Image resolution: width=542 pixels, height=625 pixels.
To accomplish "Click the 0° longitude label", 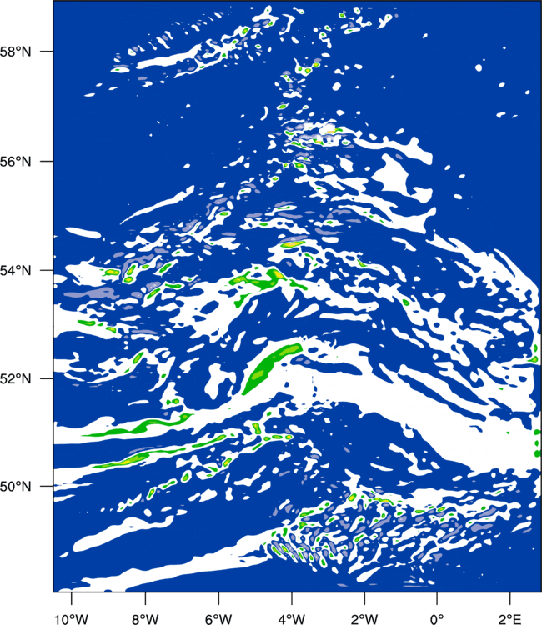I will coord(437,619).
